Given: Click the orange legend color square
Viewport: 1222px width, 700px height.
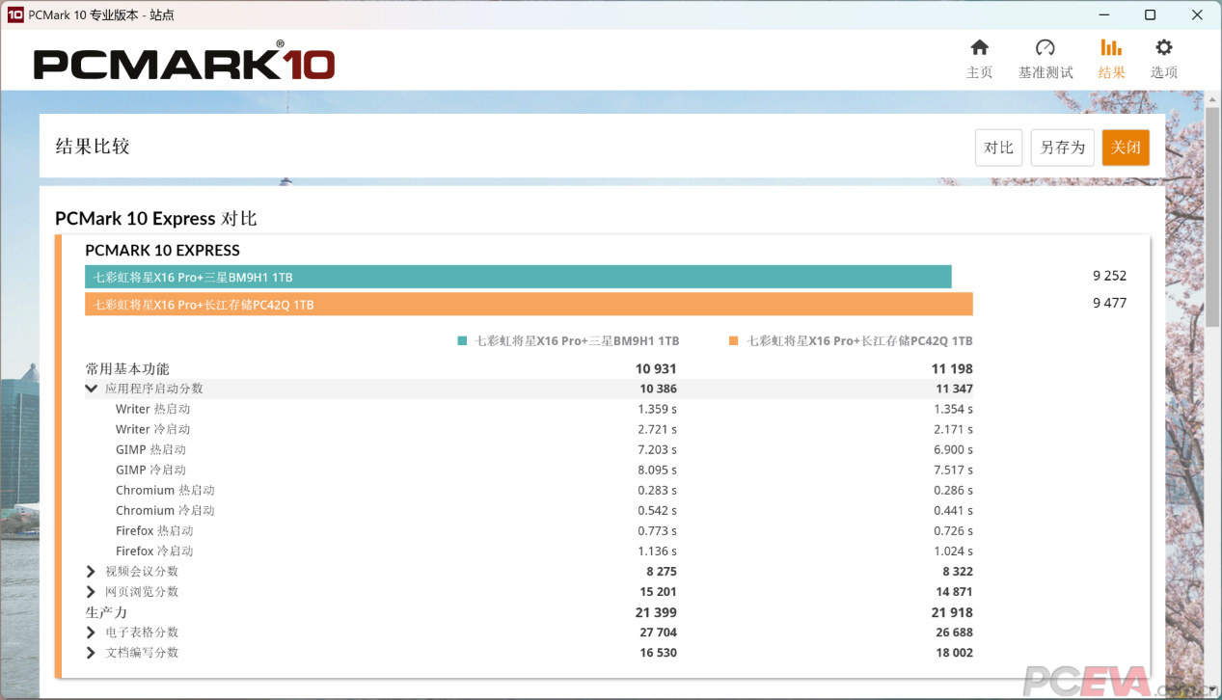Looking at the screenshot, I should [734, 341].
